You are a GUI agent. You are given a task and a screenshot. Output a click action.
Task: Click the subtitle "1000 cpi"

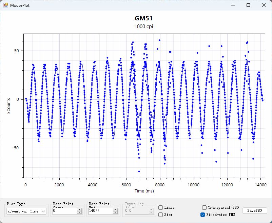point(144,26)
